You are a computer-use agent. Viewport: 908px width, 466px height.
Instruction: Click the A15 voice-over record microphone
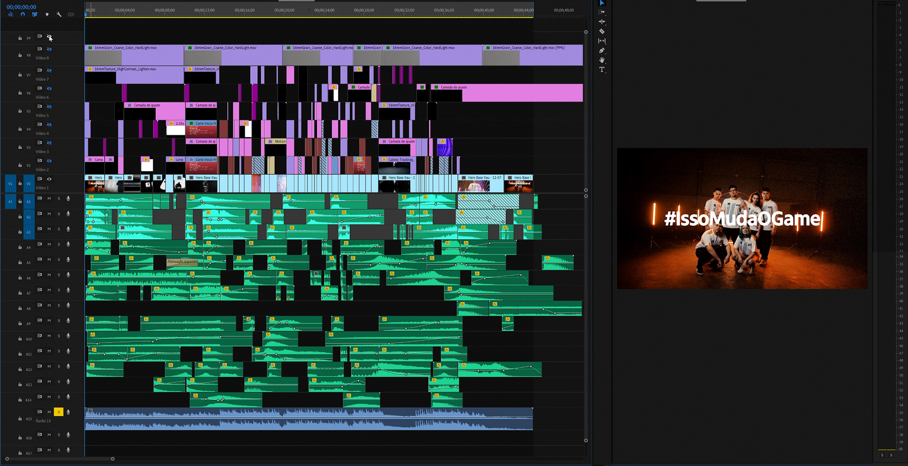coord(68,412)
